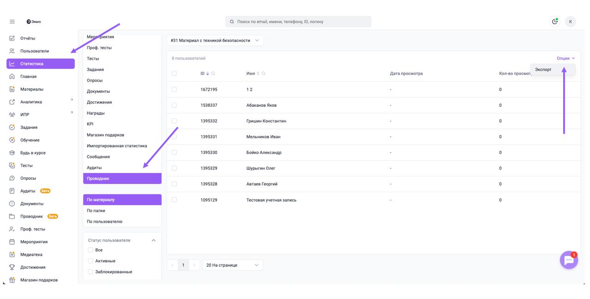This screenshot has height=299, width=590.
Task: Click the Экспорт option
Action: (x=543, y=70)
